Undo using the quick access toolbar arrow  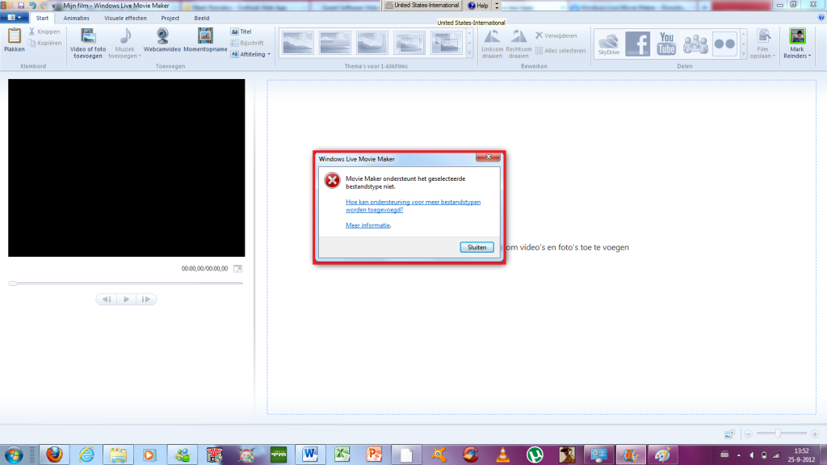[32, 6]
